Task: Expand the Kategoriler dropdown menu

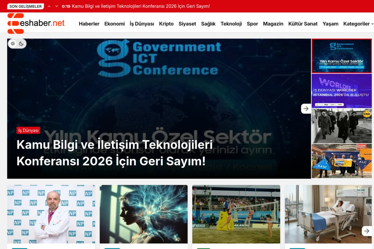Action: pos(359,24)
